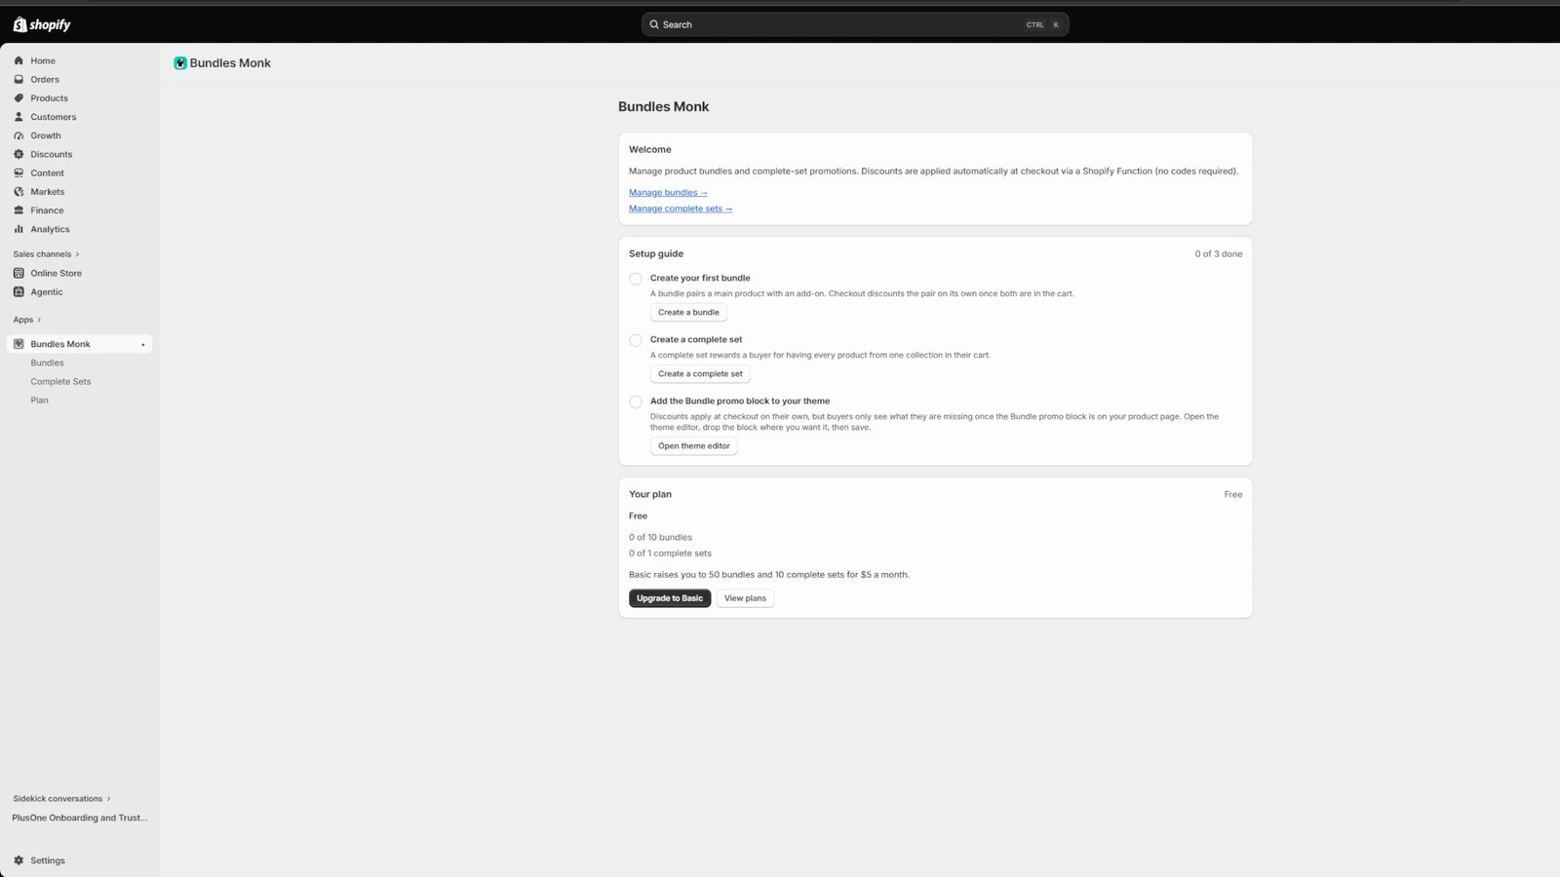This screenshot has height=877, width=1560.
Task: Click the Bundles Monk header app icon
Action: pos(180,63)
